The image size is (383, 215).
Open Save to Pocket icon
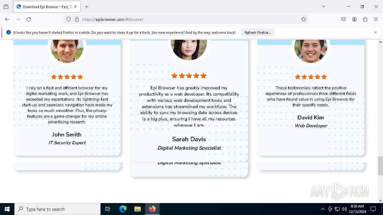(x=344, y=19)
